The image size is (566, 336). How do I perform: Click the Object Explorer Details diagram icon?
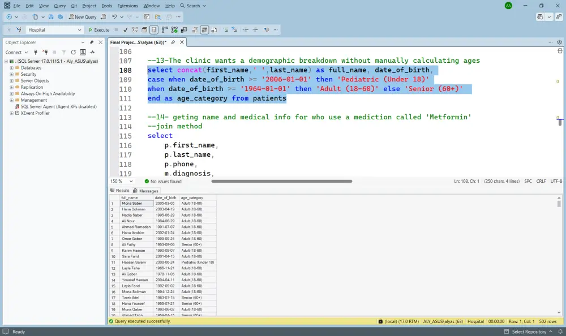pos(83,53)
